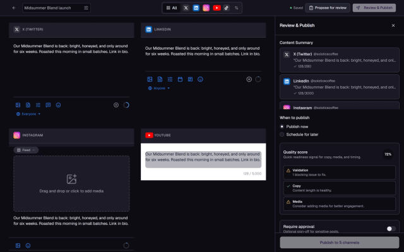Open Validation blocking issue row
Viewport: 404px width, 252px height.
[340, 172]
